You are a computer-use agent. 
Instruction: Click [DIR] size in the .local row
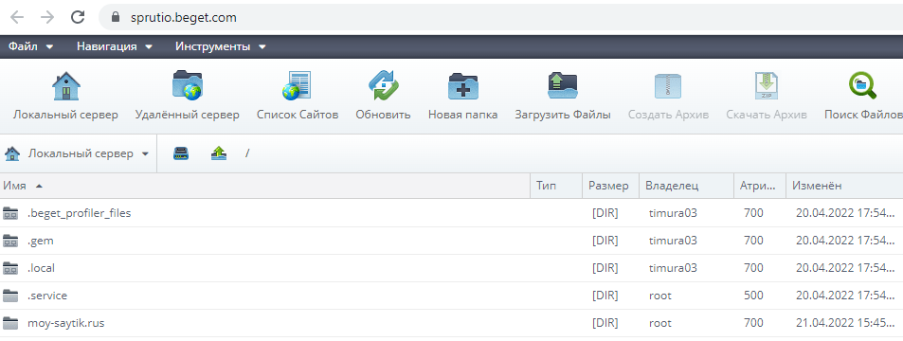tap(605, 268)
